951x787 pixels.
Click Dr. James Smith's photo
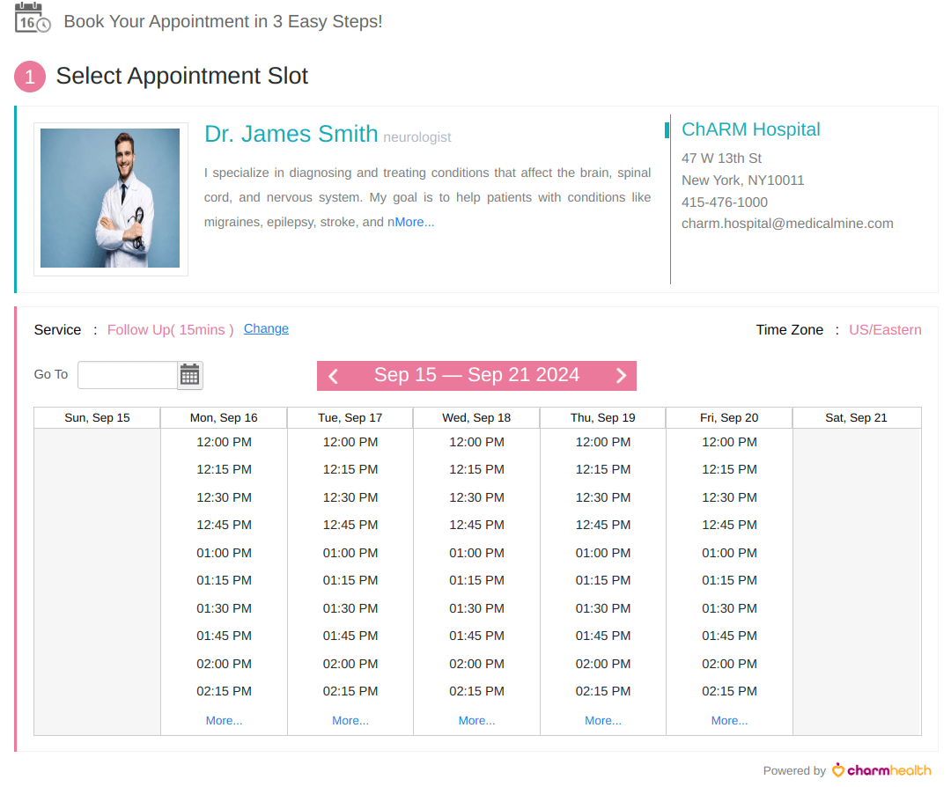[x=110, y=198]
